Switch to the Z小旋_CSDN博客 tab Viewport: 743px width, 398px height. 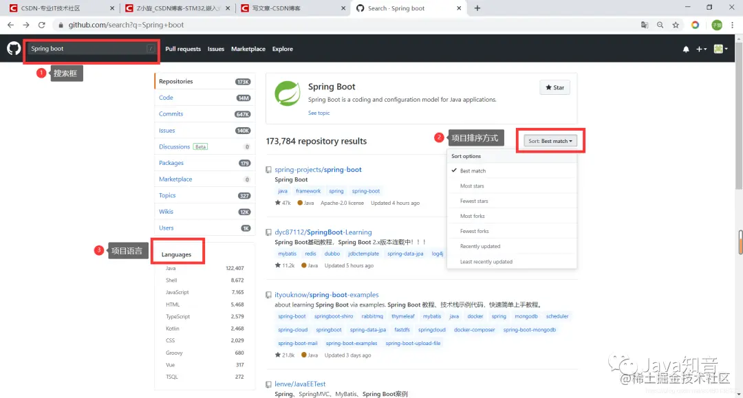click(x=177, y=8)
